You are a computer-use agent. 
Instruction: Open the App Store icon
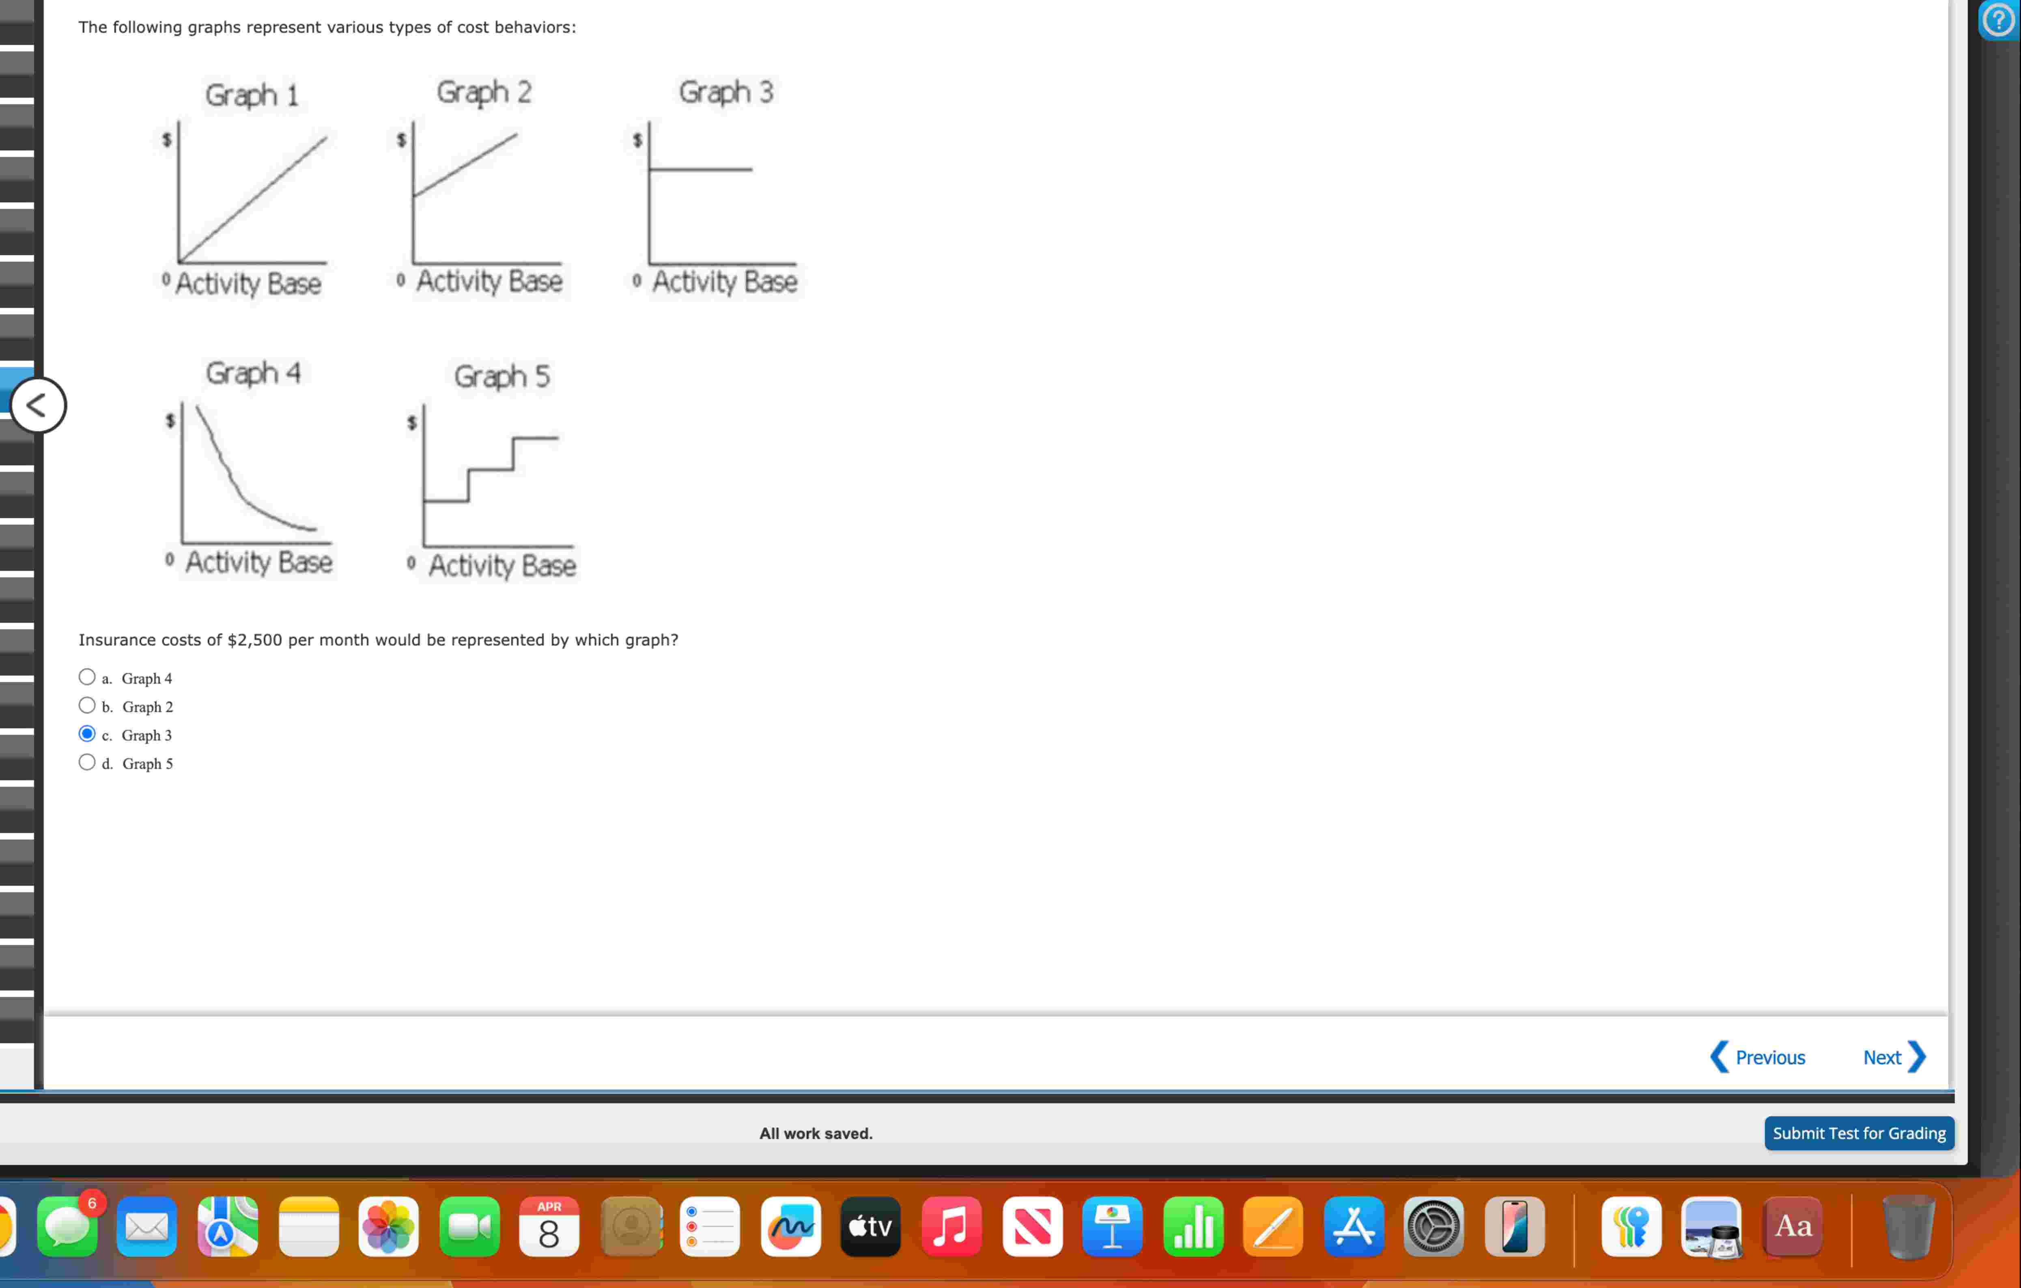[x=1354, y=1227]
